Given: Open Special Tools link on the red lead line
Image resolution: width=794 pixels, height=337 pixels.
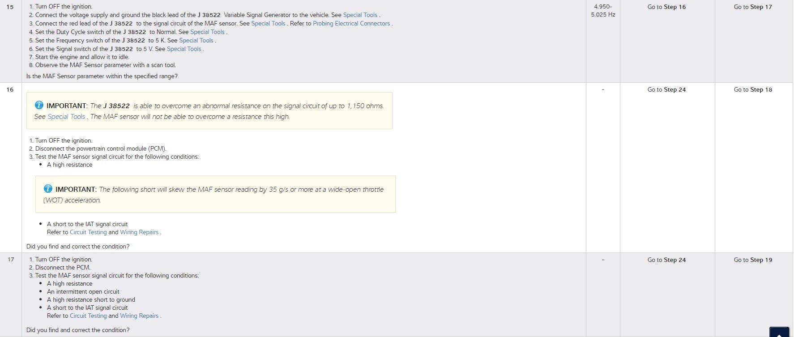Looking at the screenshot, I should pos(268,23).
